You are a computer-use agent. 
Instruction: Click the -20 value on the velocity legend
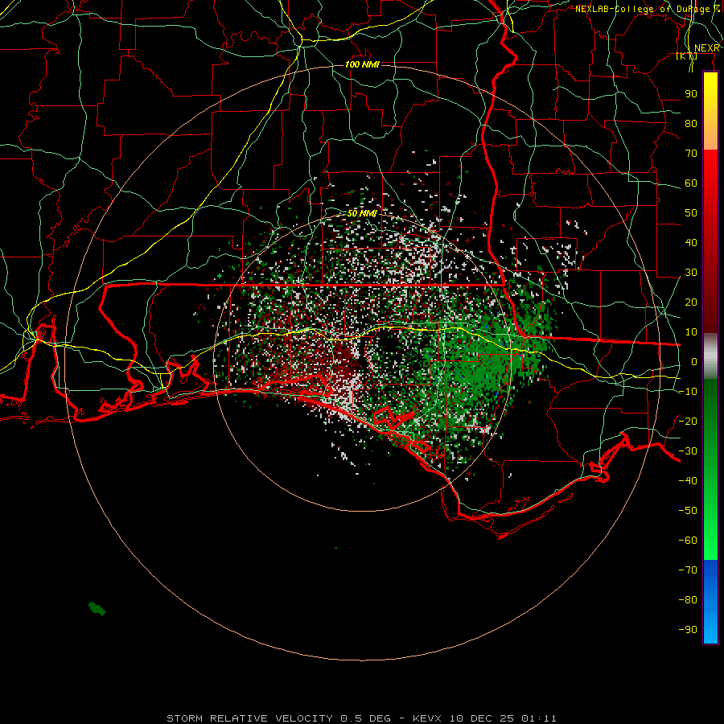(688, 421)
